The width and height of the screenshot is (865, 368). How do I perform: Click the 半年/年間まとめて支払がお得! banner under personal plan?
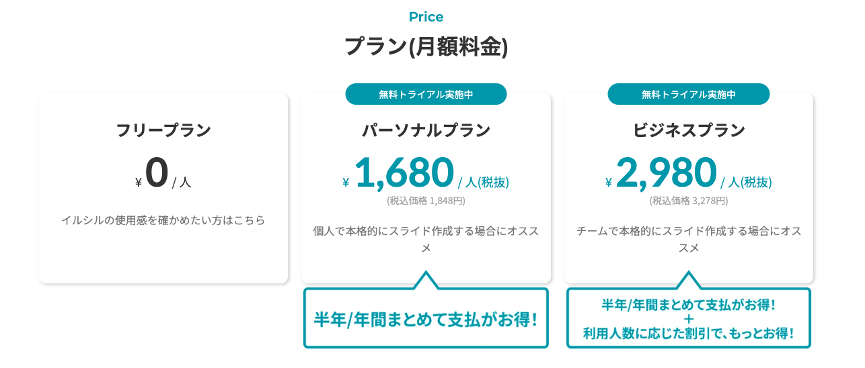(x=426, y=318)
